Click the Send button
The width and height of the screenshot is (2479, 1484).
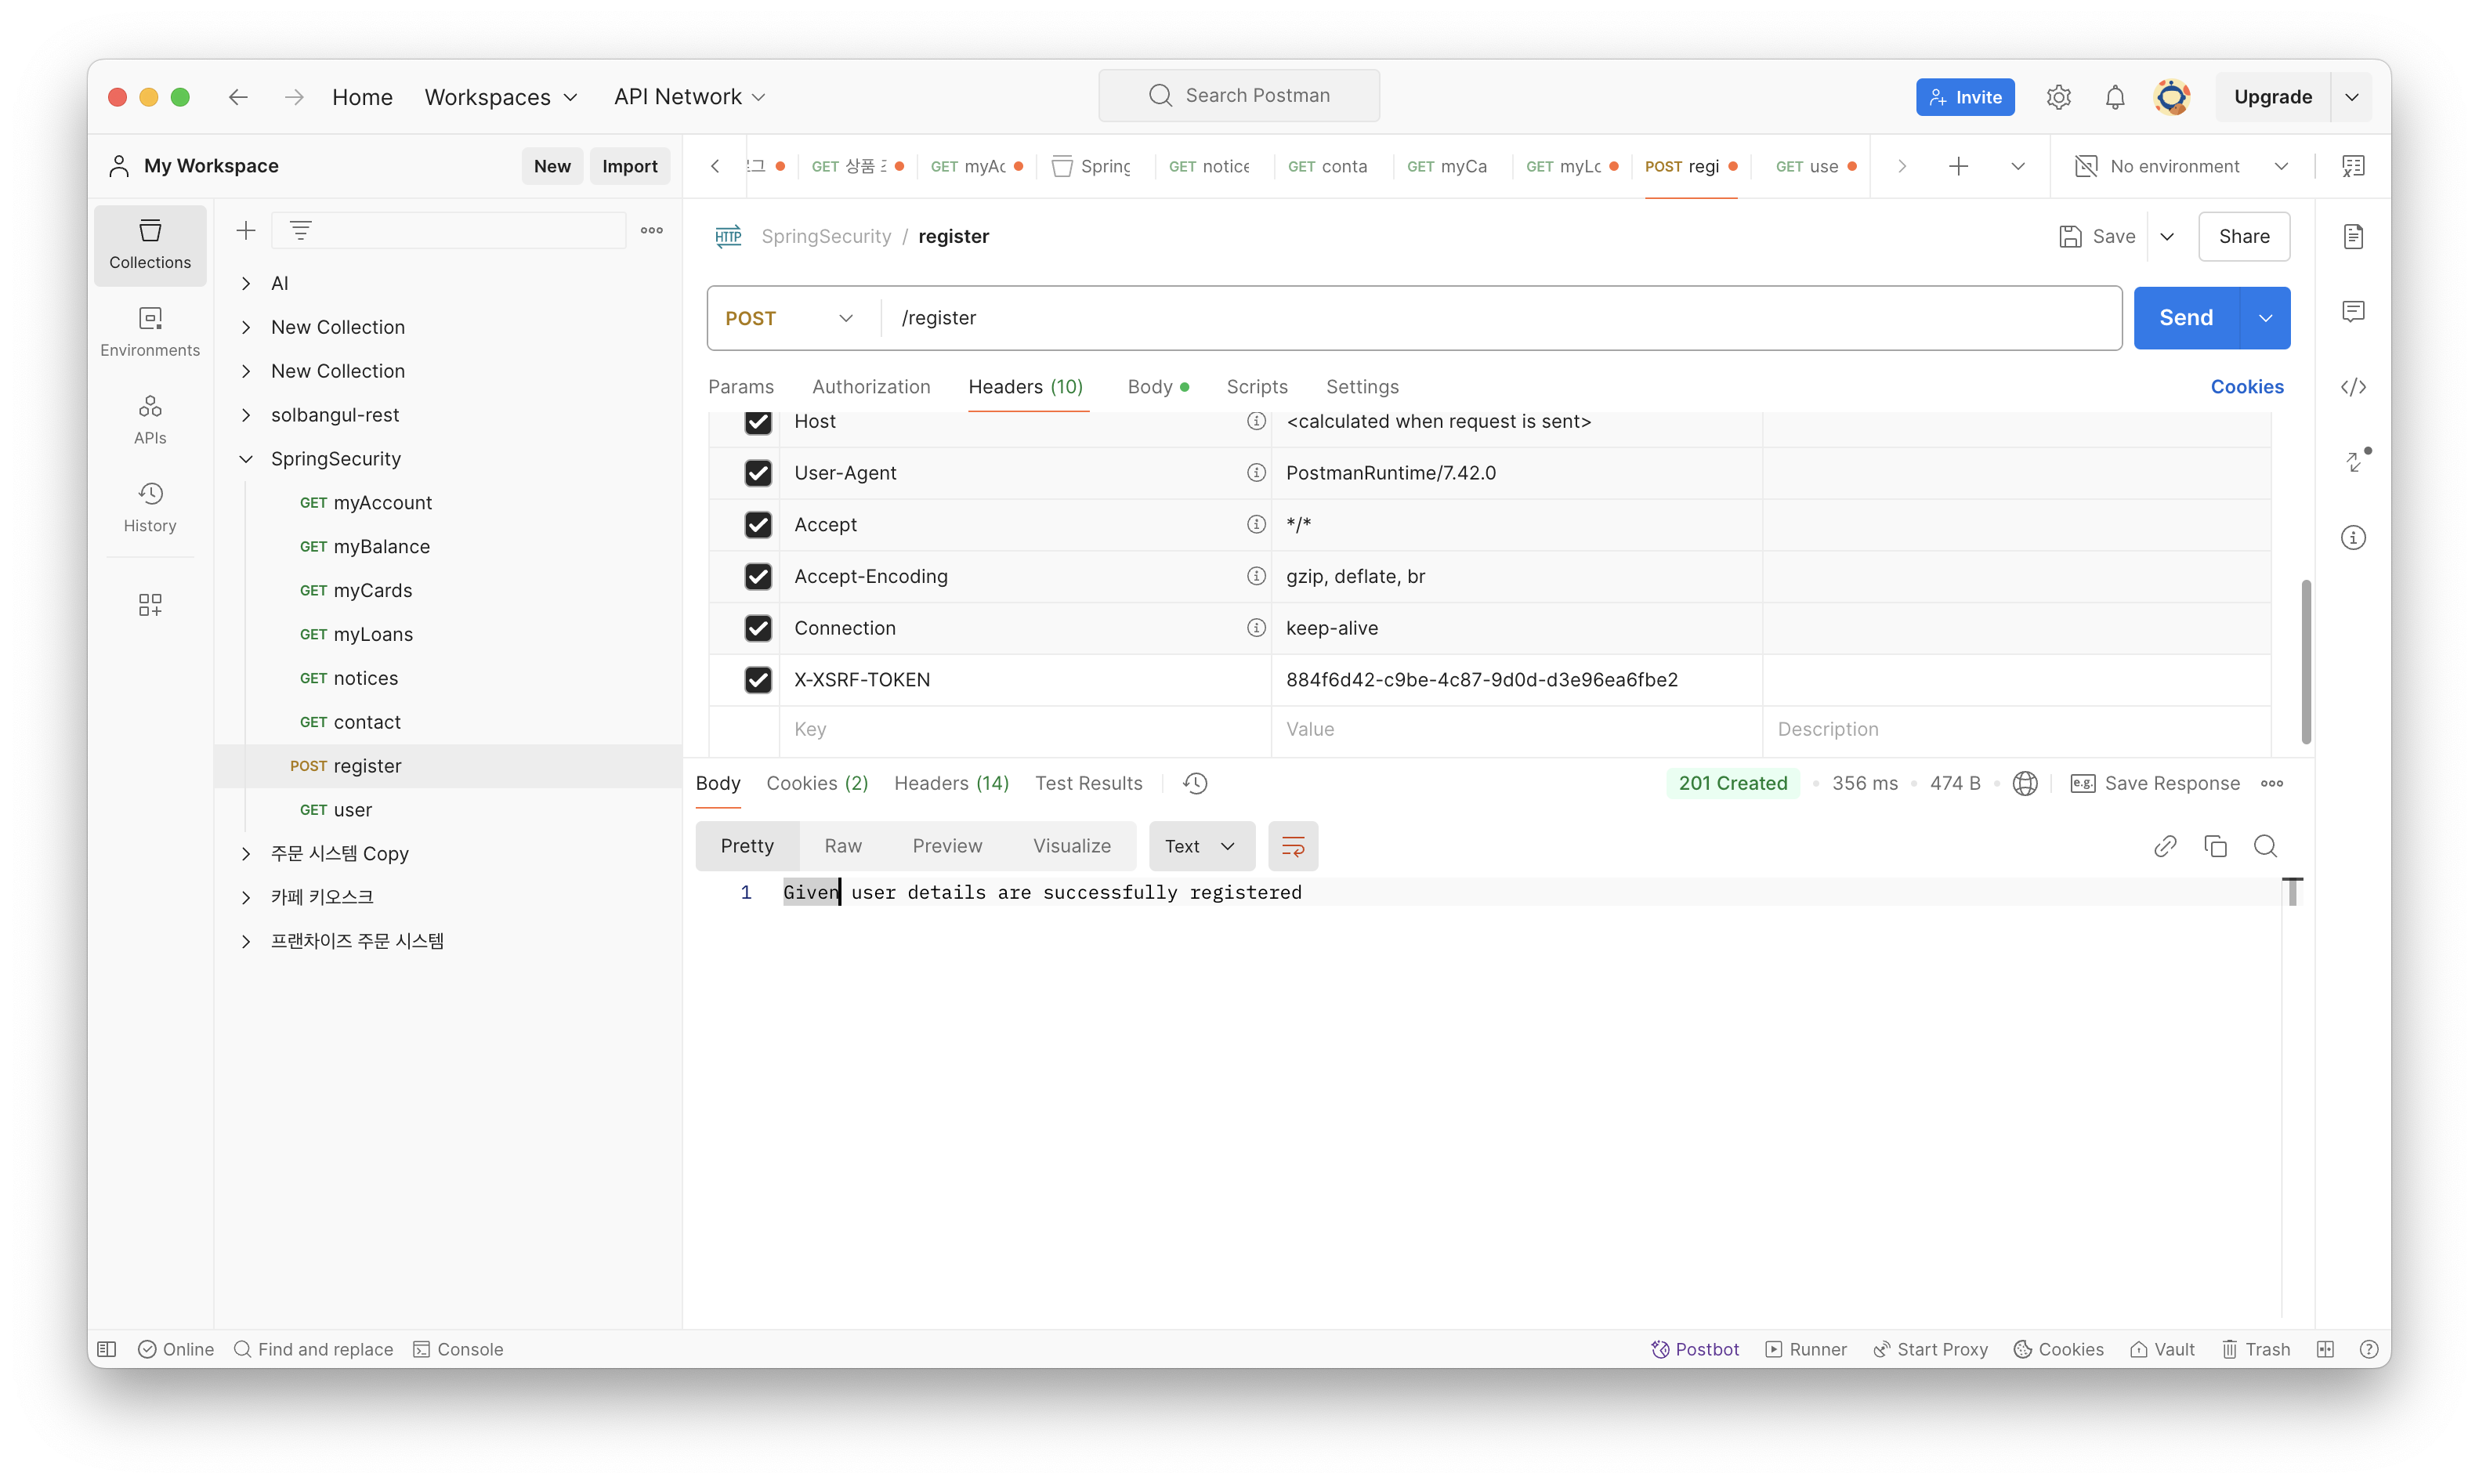point(2185,318)
